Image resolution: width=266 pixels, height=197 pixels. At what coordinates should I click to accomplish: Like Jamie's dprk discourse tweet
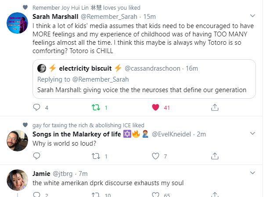155,194
